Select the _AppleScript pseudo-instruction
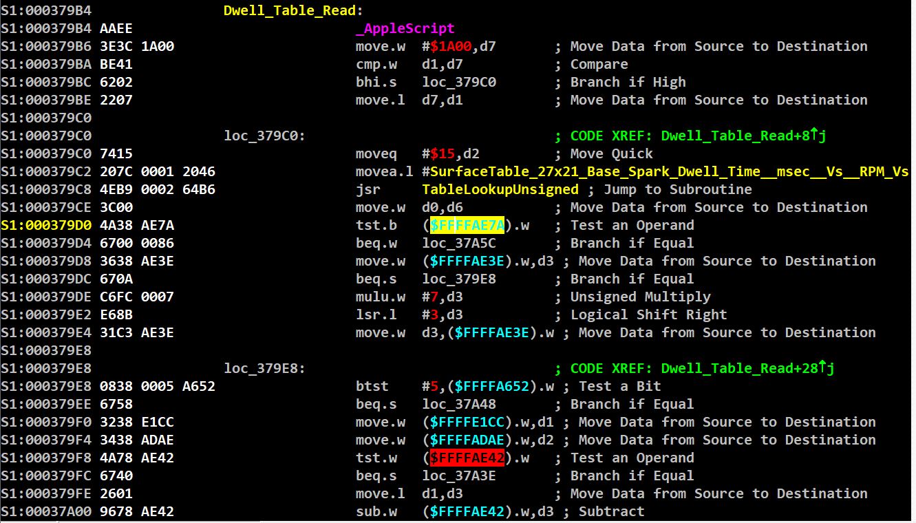The height and width of the screenshot is (523, 916). 405,28
